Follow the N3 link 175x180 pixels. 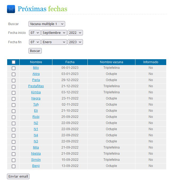[x=36, y=141]
